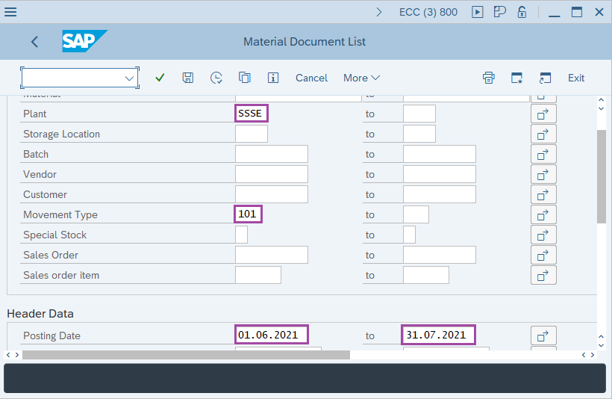Open the command field dropdown
Viewport: 612px width, 399px height.
(129, 78)
